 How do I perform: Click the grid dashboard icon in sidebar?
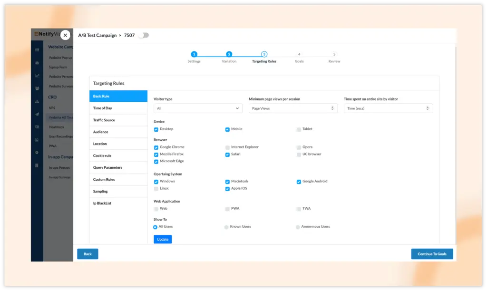click(37, 50)
